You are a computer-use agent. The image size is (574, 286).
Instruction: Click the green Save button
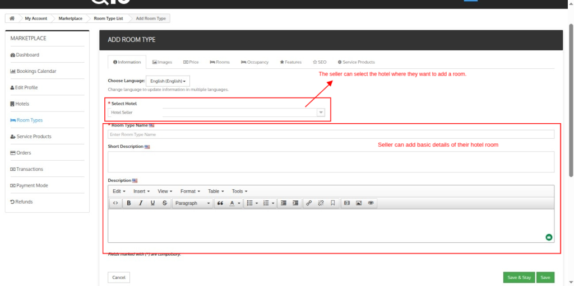(545, 278)
